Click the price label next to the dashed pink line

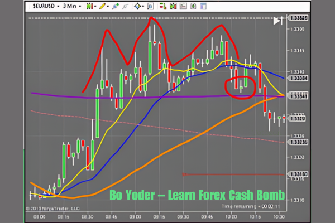coord(298,142)
